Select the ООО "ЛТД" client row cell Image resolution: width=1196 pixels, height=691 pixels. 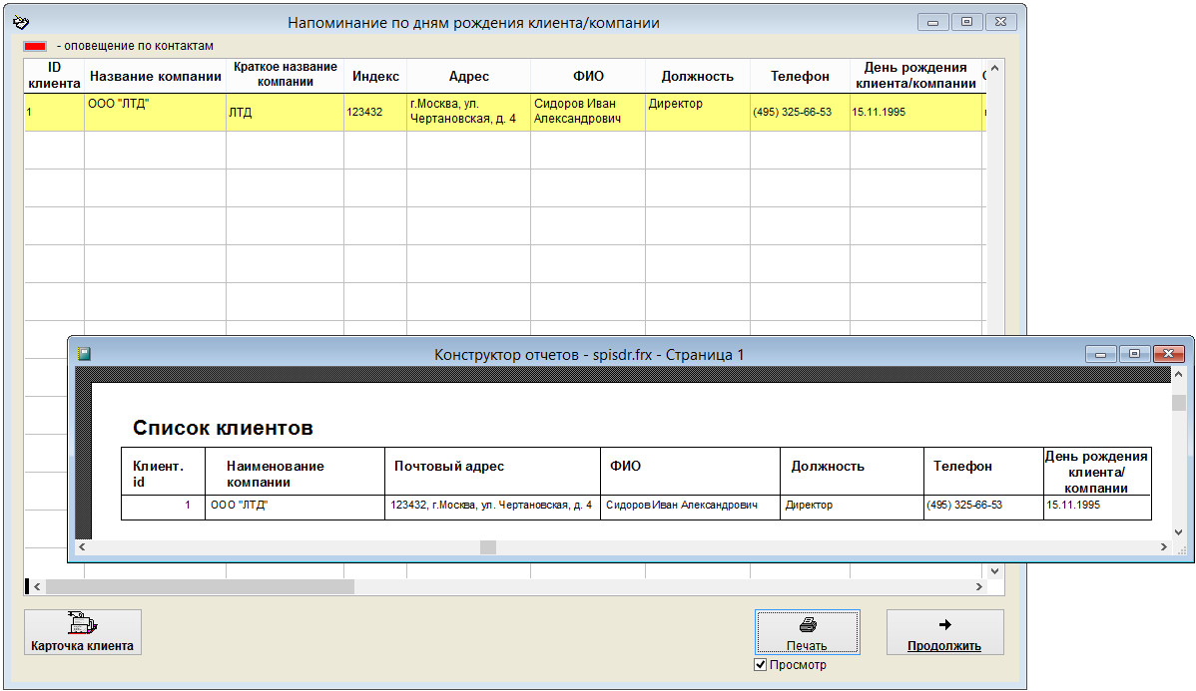[155, 112]
